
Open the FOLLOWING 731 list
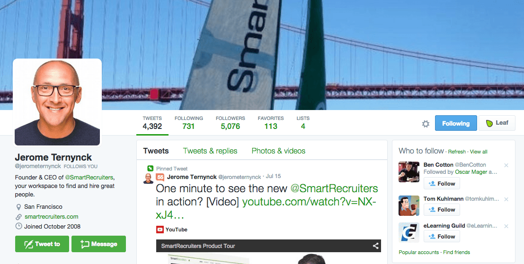188,123
